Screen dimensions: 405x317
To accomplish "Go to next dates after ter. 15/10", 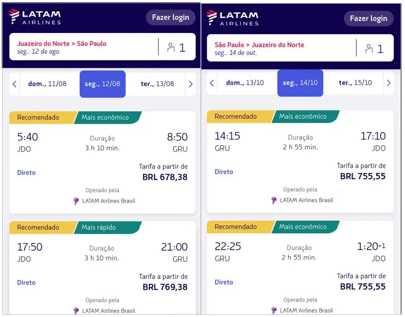I will (388, 83).
